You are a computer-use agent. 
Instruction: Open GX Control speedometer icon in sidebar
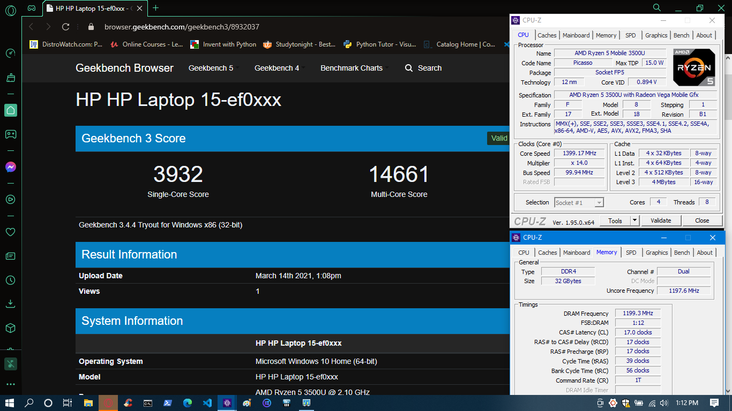pyautogui.click(x=10, y=54)
